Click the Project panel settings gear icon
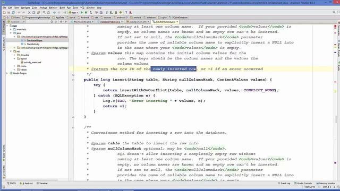Image resolution: width=340 pixels, height=191 pixels. 61,22
